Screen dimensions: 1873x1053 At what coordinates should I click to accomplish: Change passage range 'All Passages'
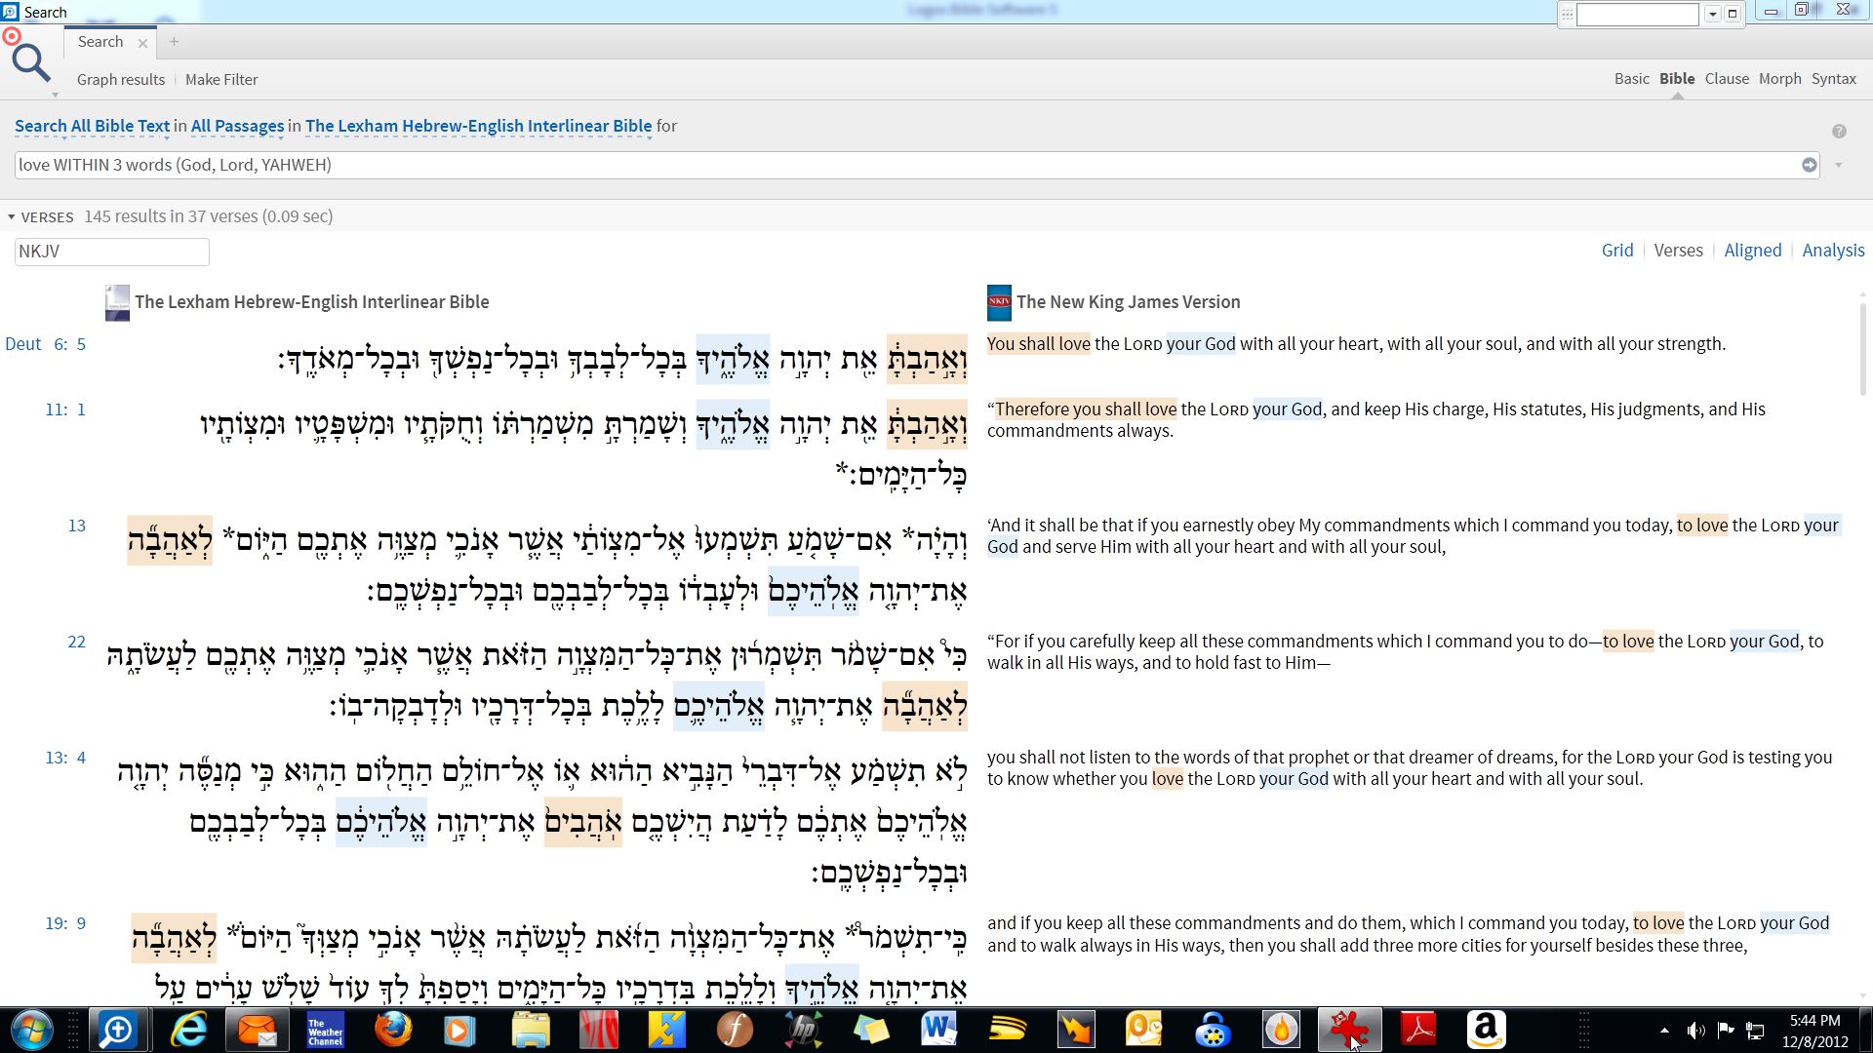[x=237, y=126]
